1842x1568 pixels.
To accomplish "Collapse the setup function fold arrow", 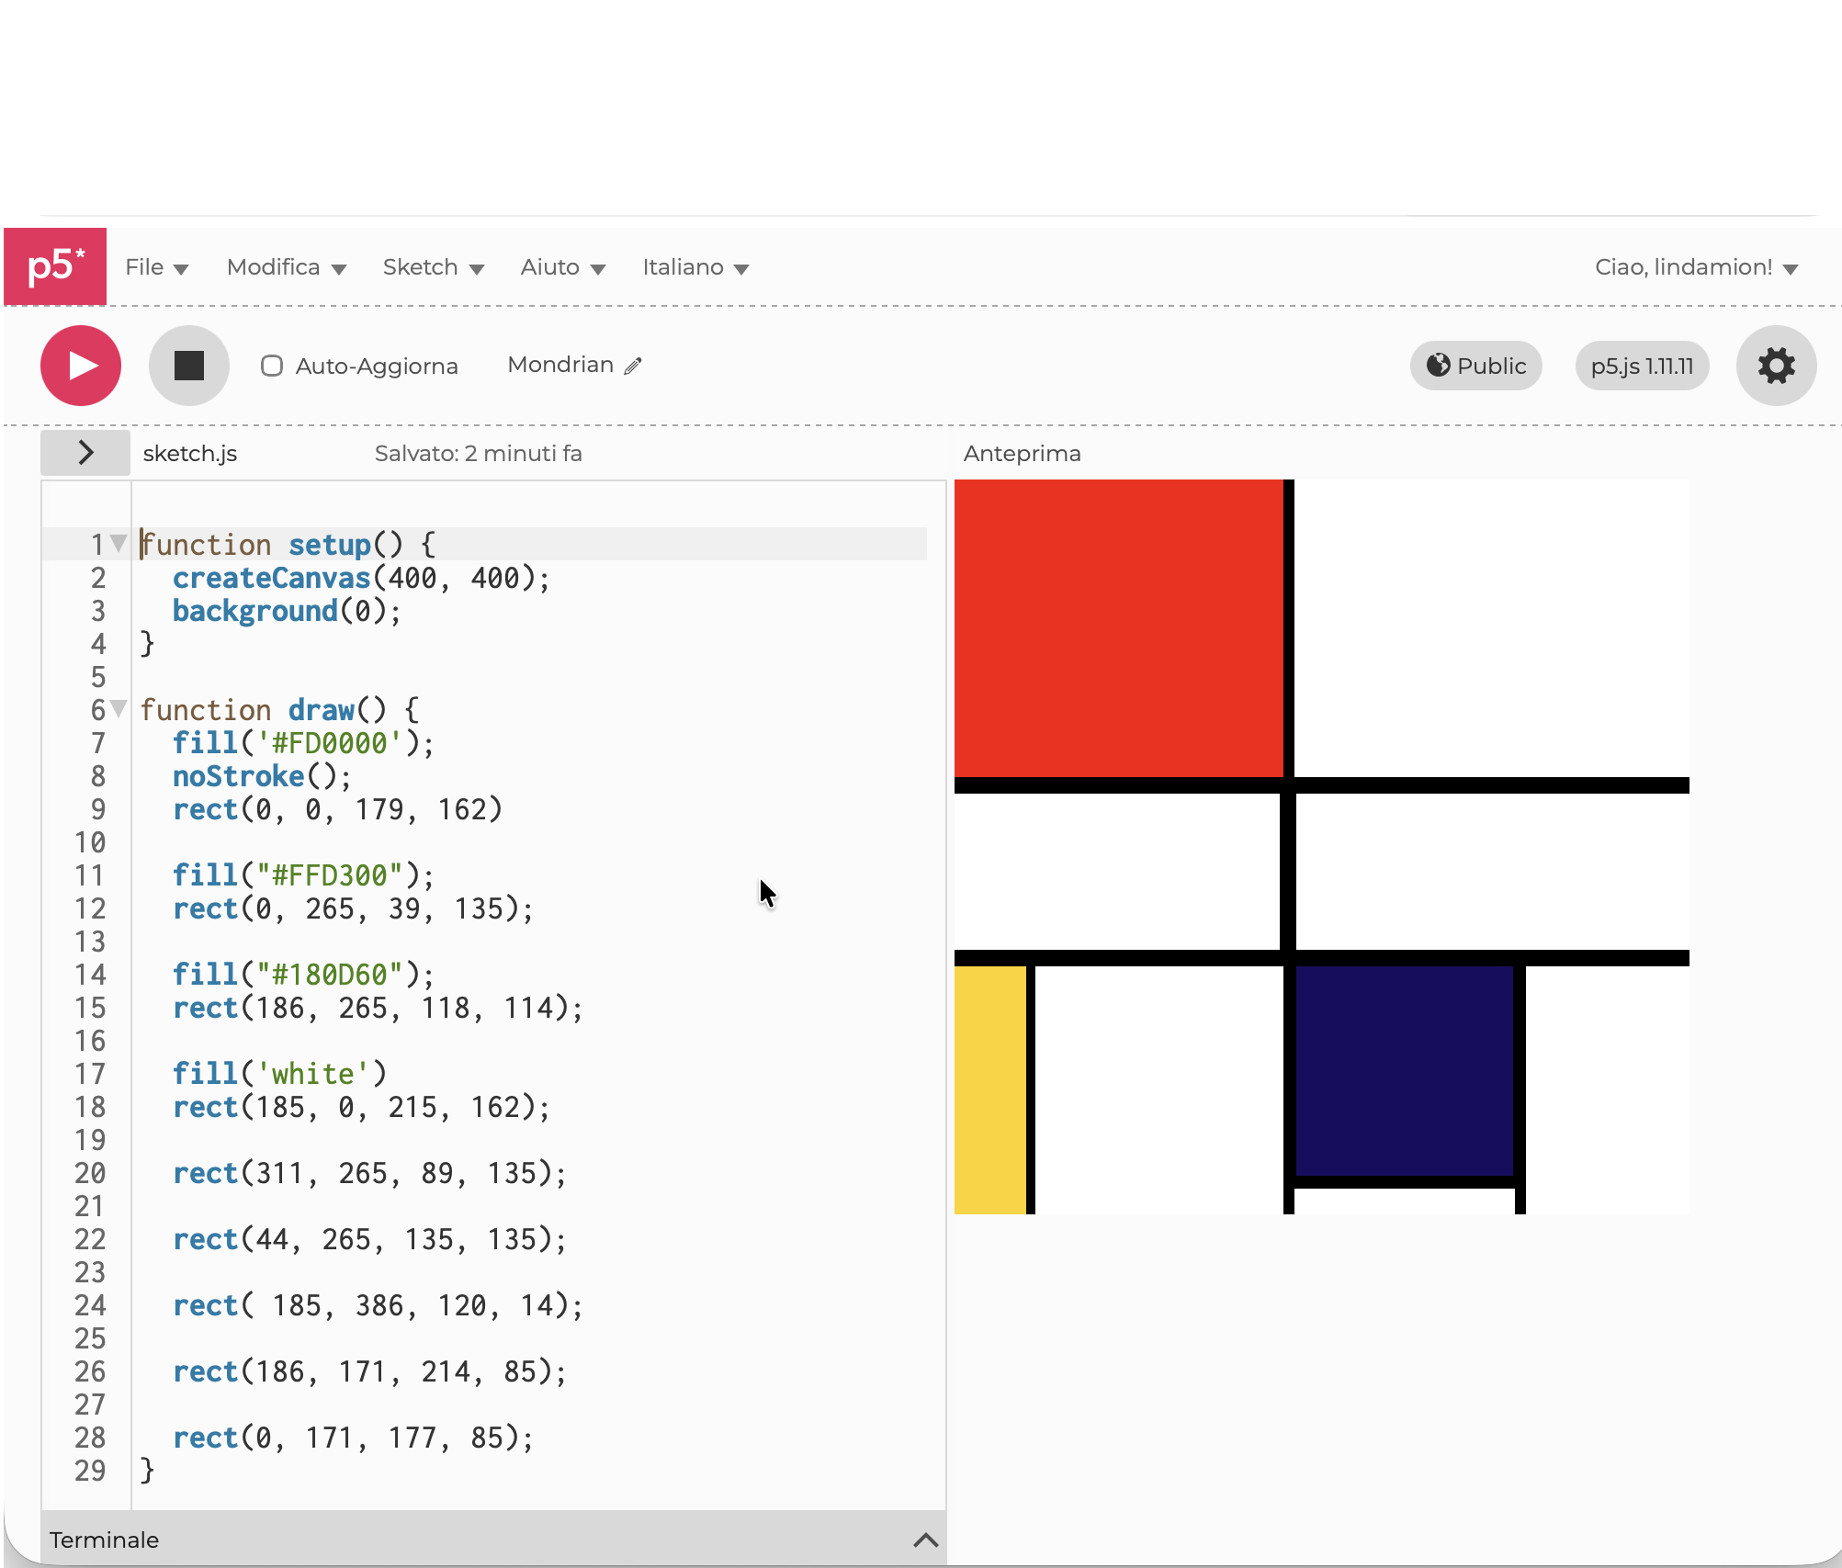I will click(119, 543).
